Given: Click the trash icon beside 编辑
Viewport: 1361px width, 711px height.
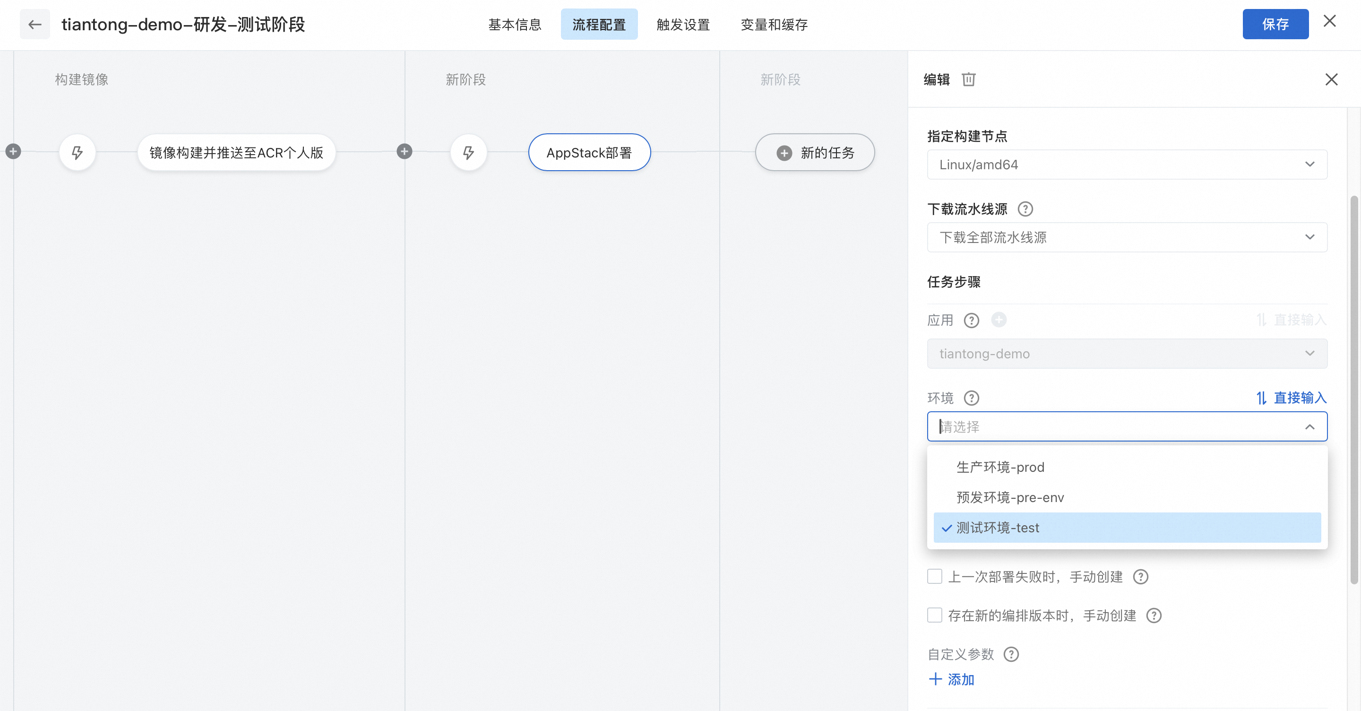Looking at the screenshot, I should 968,79.
